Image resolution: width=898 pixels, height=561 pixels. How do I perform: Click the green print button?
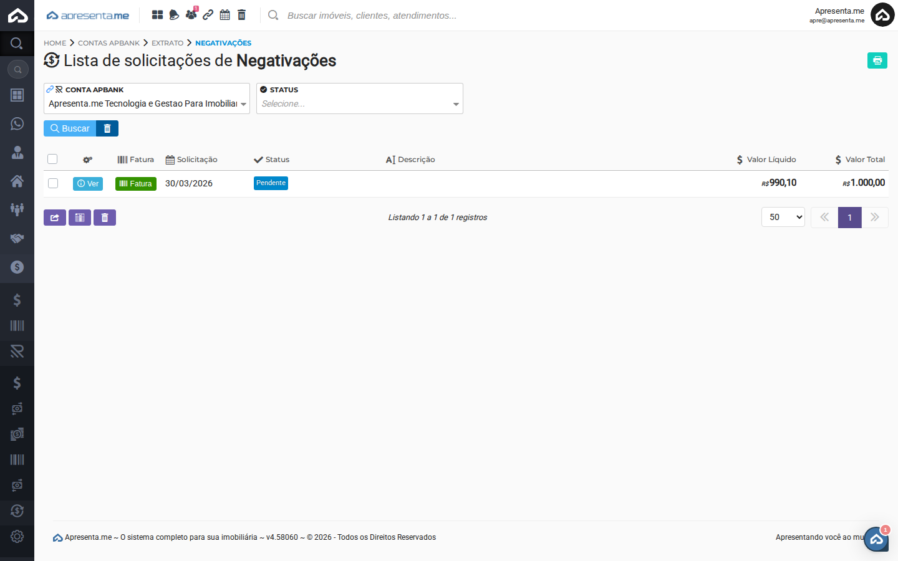(x=877, y=60)
